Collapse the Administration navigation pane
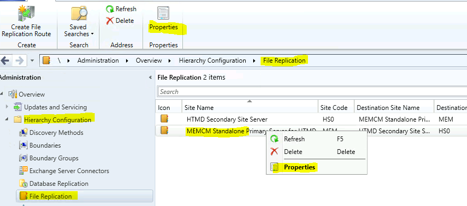467x206 pixels. point(150,78)
